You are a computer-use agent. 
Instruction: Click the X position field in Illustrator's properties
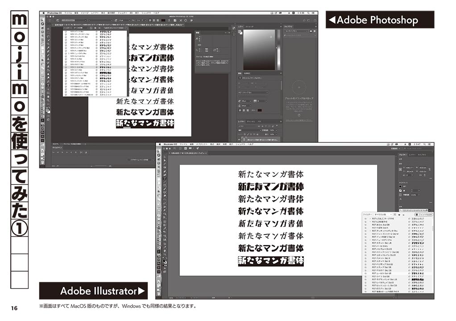click(409, 168)
